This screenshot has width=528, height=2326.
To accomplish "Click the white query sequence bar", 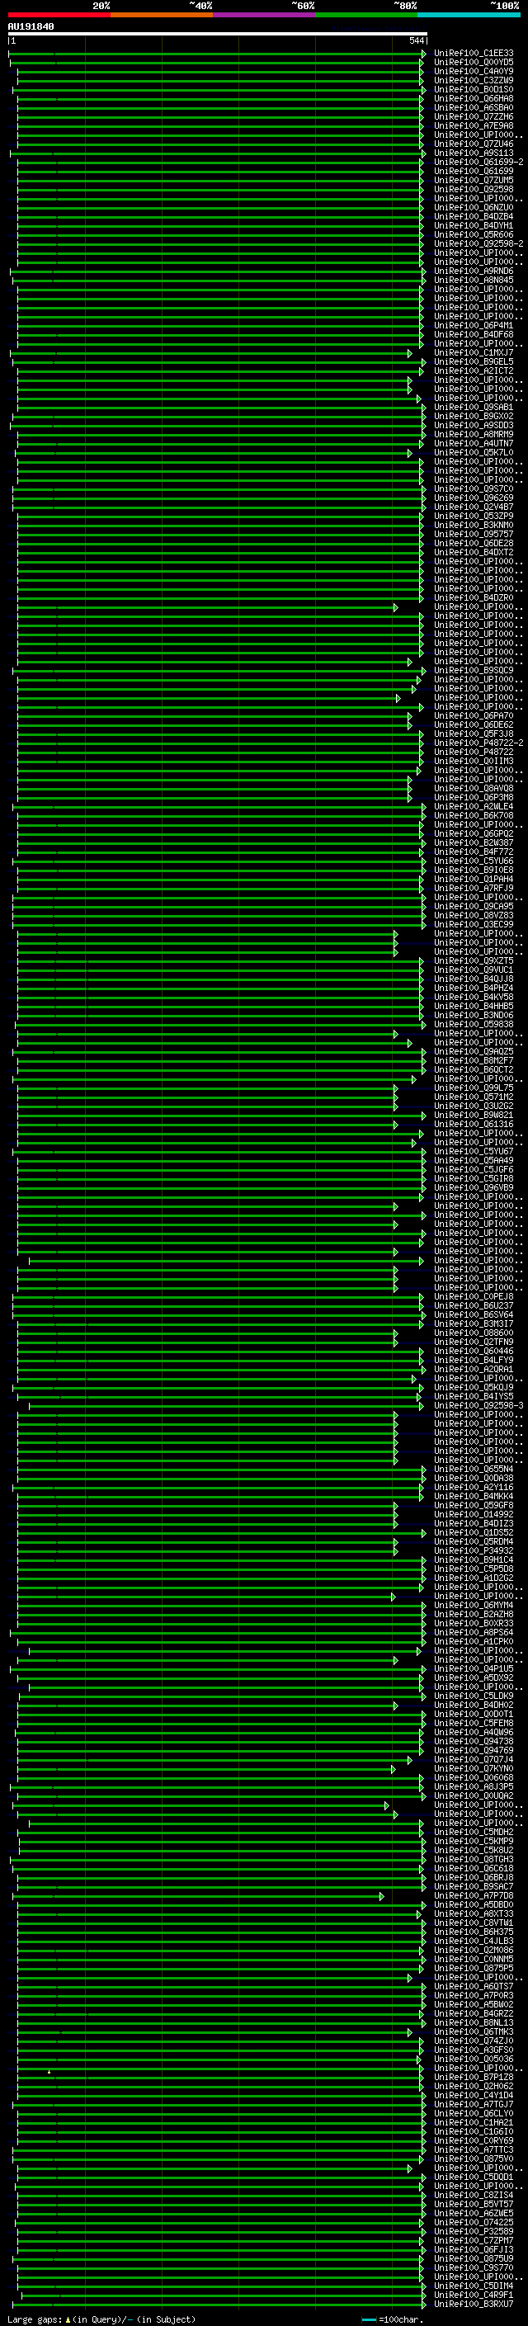I will [x=218, y=33].
